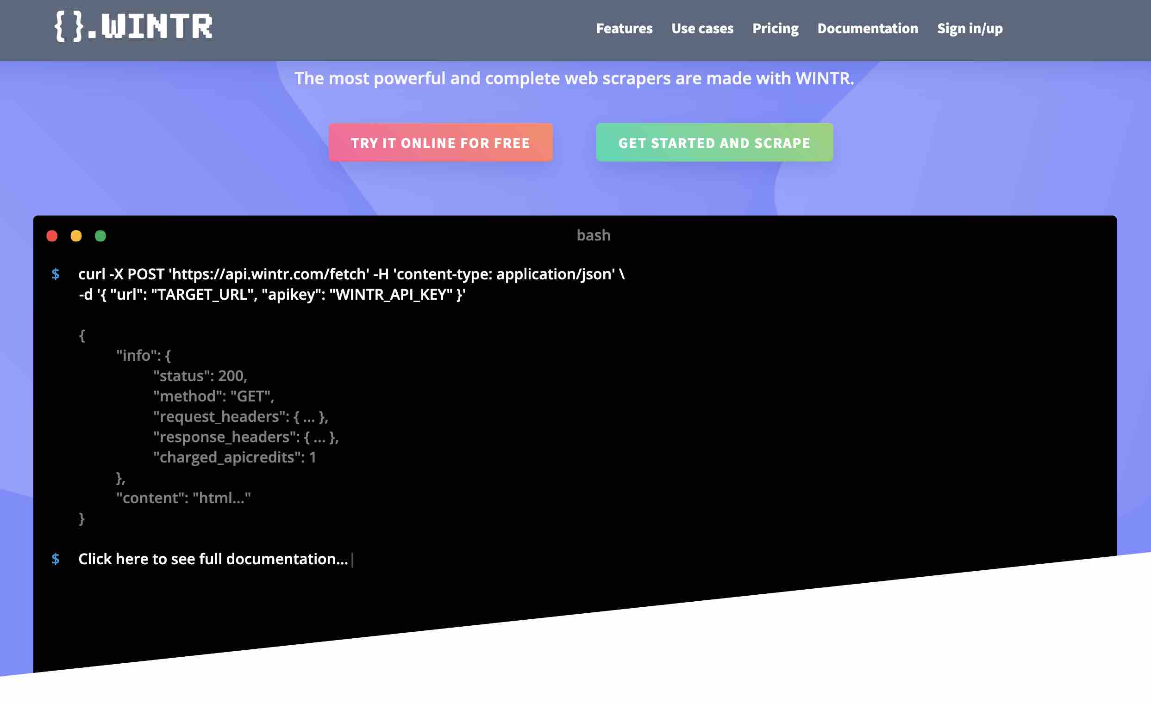Click Sign in/up
The width and height of the screenshot is (1151, 703).
click(970, 29)
